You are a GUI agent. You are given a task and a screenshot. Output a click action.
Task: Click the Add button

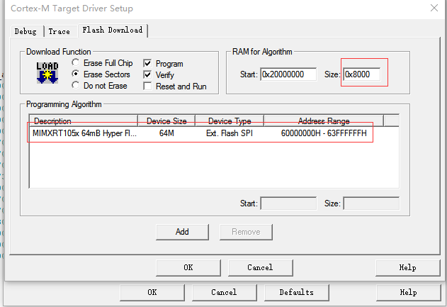pos(182,232)
